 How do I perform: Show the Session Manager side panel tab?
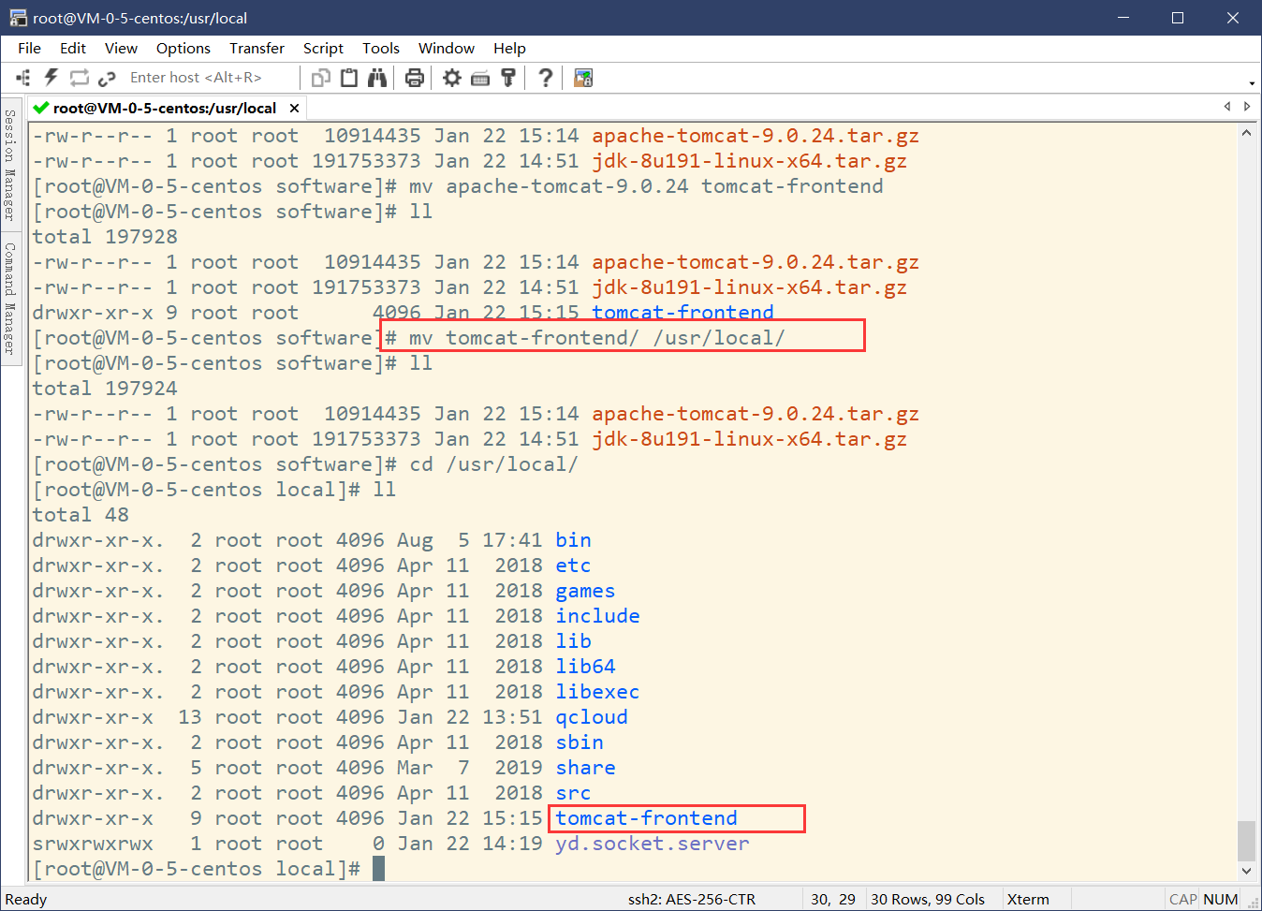click(10, 165)
